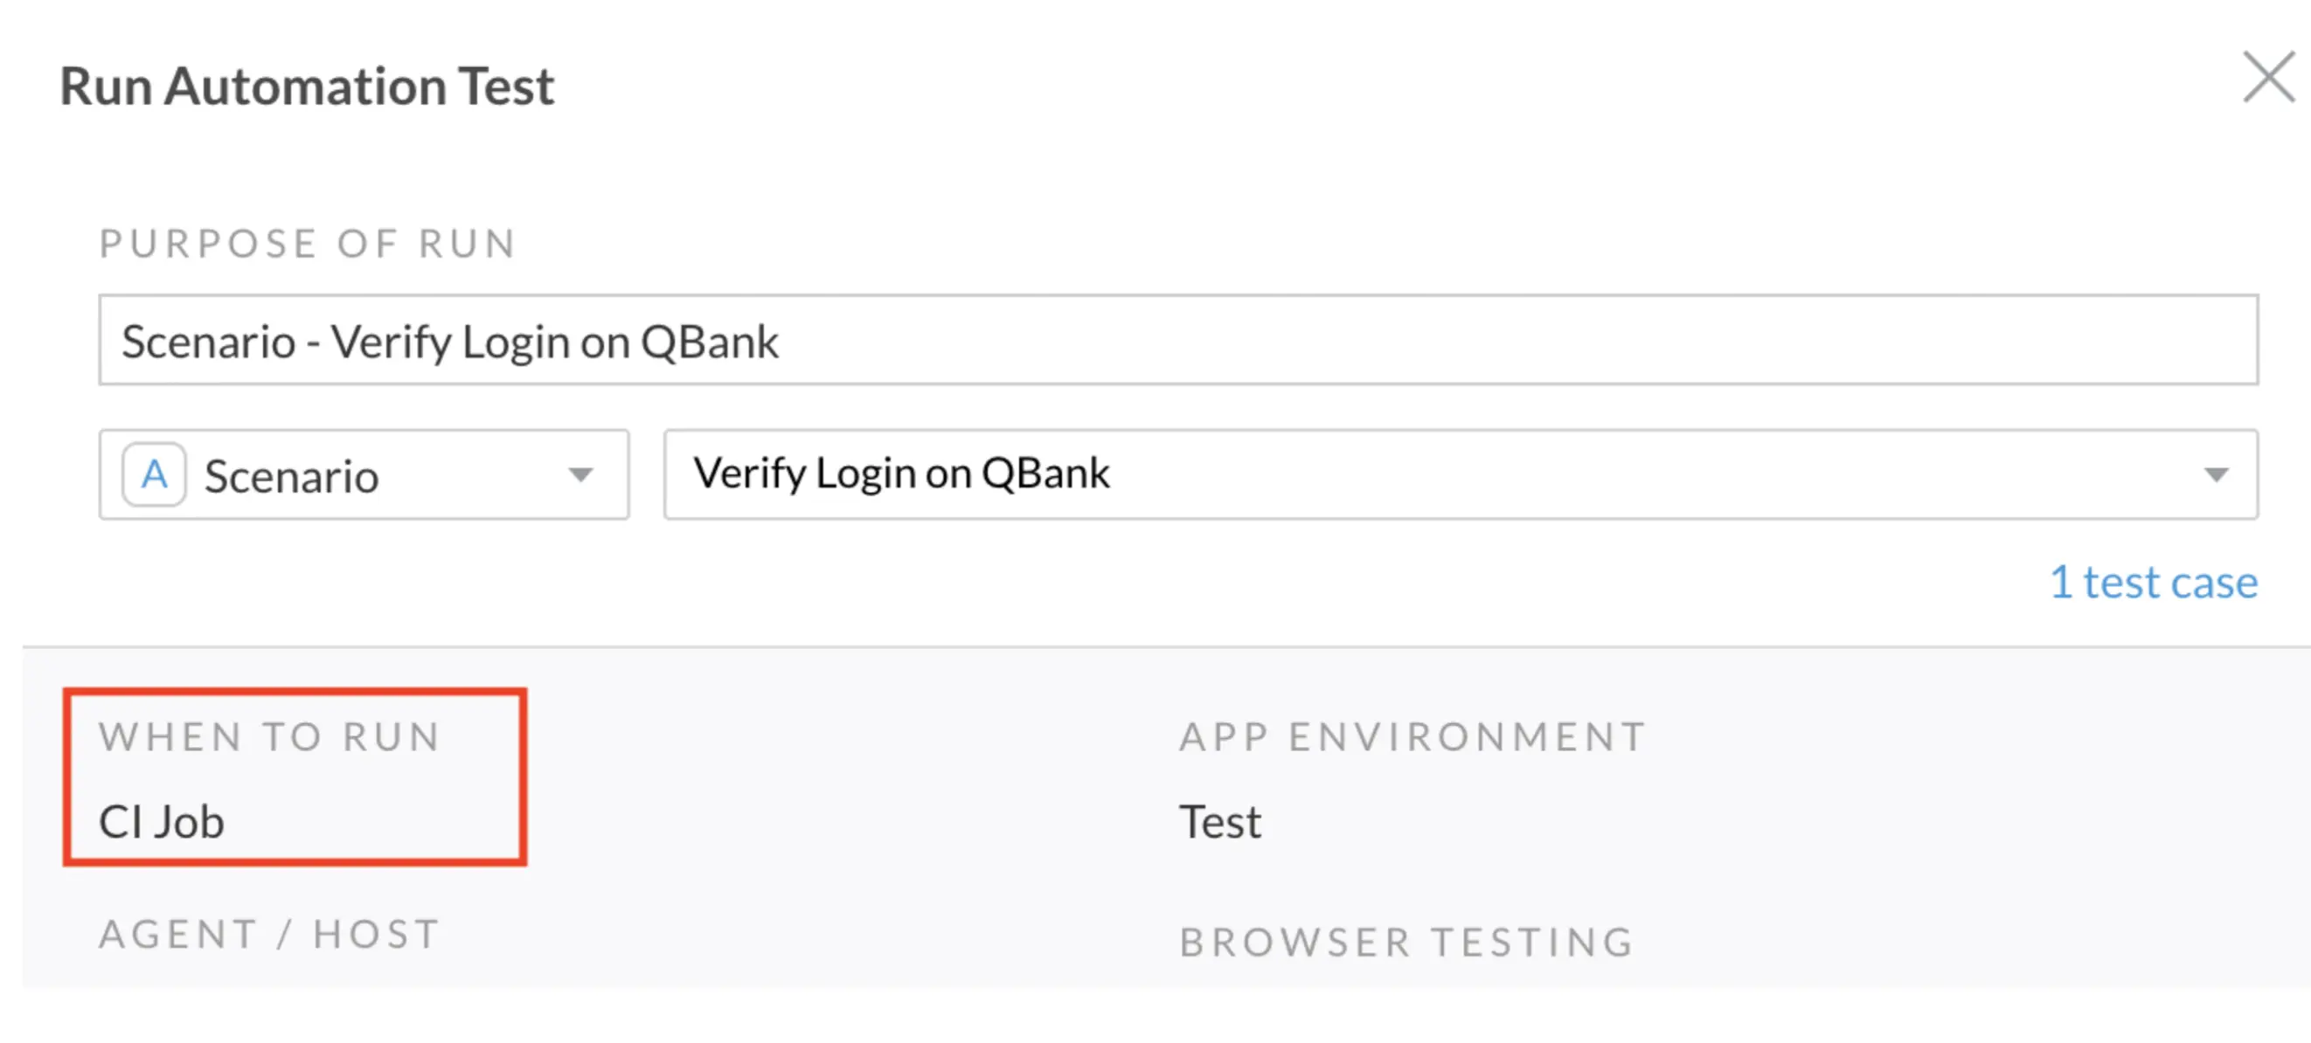Click the "Verify Login on QBank" combo text
Viewport: 2311px width, 1043px height.
click(x=901, y=473)
